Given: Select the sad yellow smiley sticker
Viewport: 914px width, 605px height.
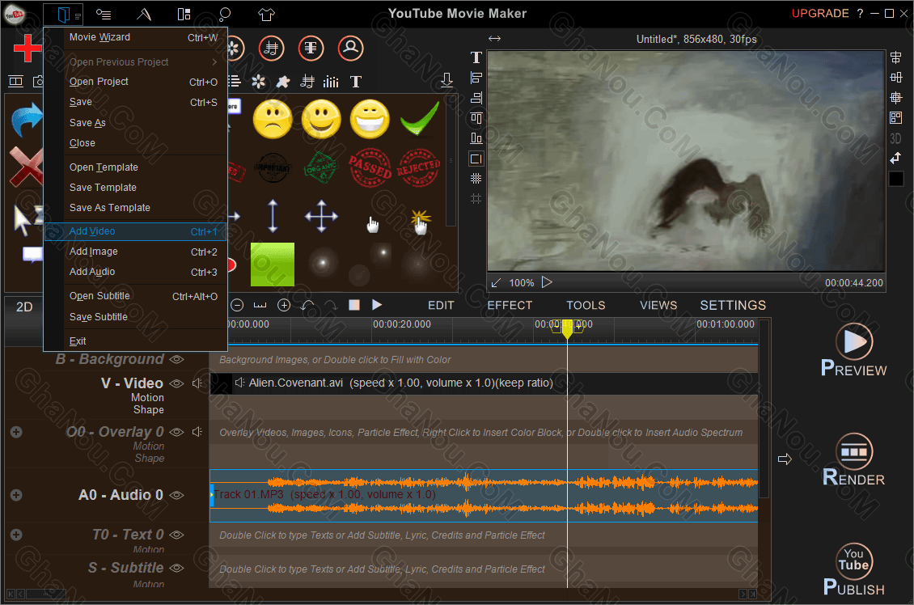Looking at the screenshot, I should [x=273, y=120].
